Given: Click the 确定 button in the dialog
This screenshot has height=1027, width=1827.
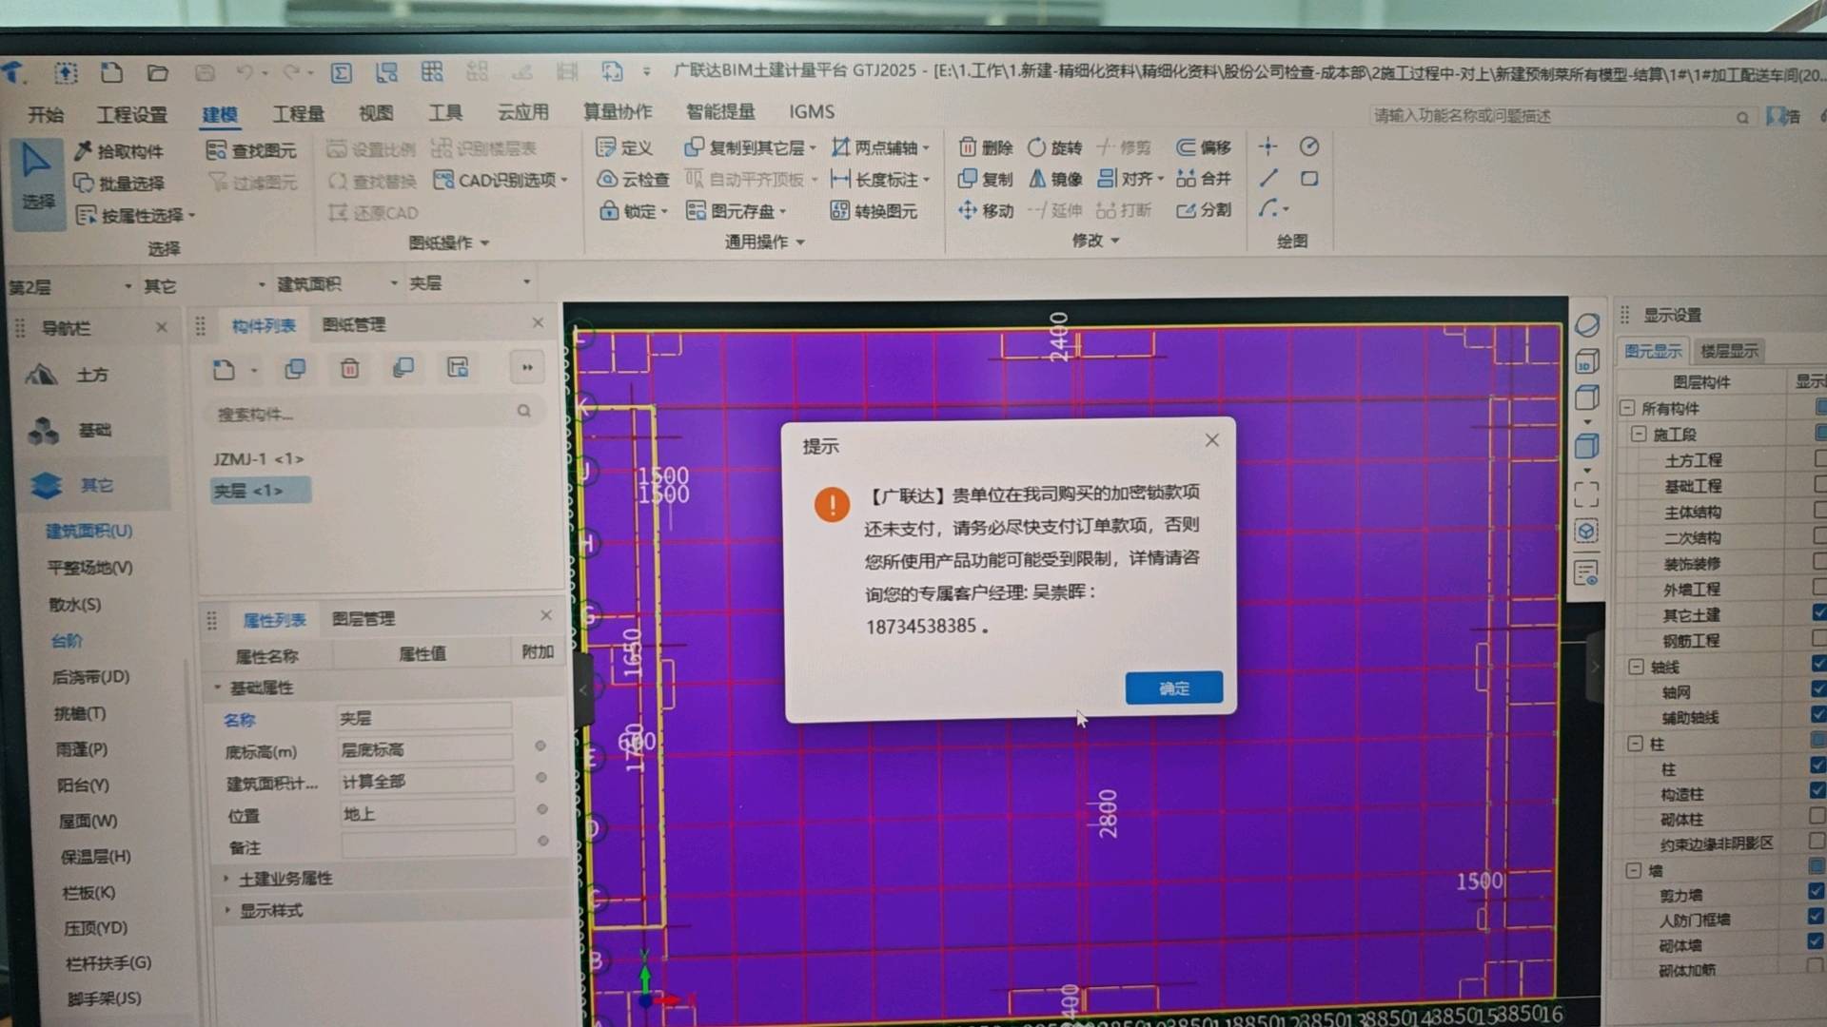Looking at the screenshot, I should pos(1173,688).
